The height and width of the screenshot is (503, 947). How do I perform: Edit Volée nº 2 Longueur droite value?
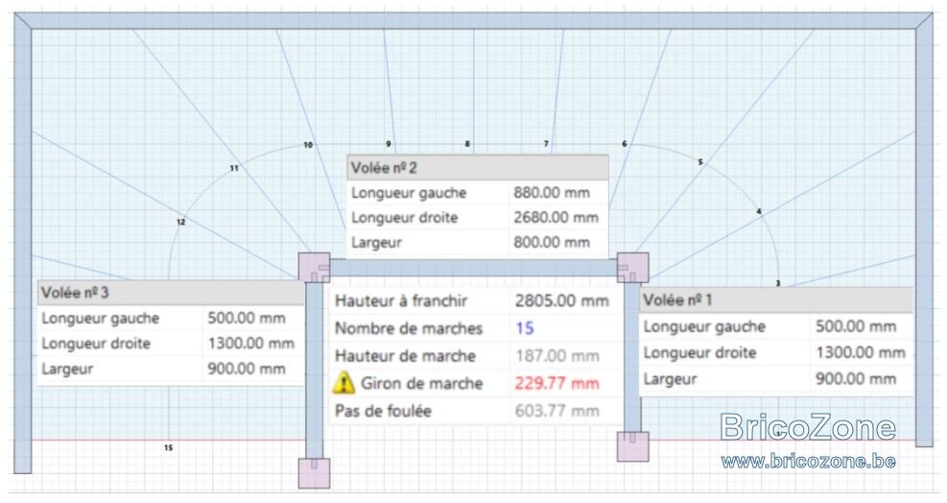click(x=556, y=218)
